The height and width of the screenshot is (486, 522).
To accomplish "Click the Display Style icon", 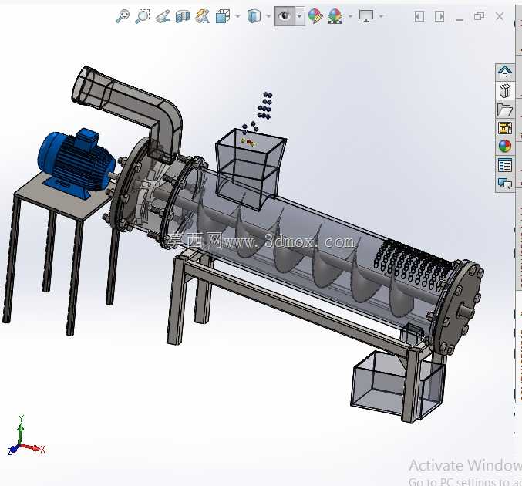I will 254,16.
